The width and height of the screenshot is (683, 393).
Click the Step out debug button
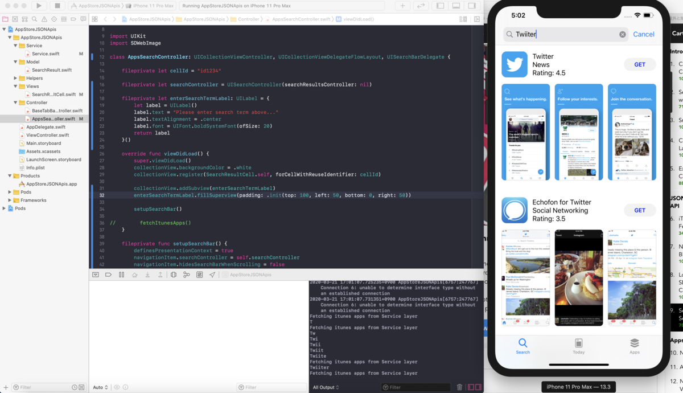pyautogui.click(x=160, y=275)
